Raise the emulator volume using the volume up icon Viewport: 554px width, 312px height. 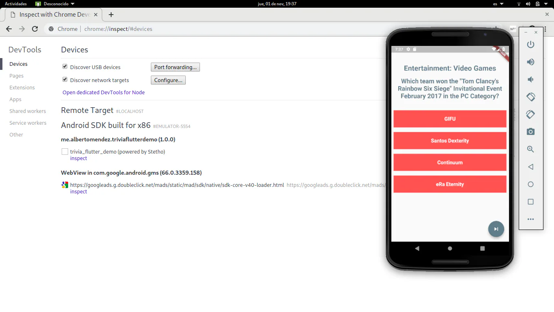[x=530, y=62]
